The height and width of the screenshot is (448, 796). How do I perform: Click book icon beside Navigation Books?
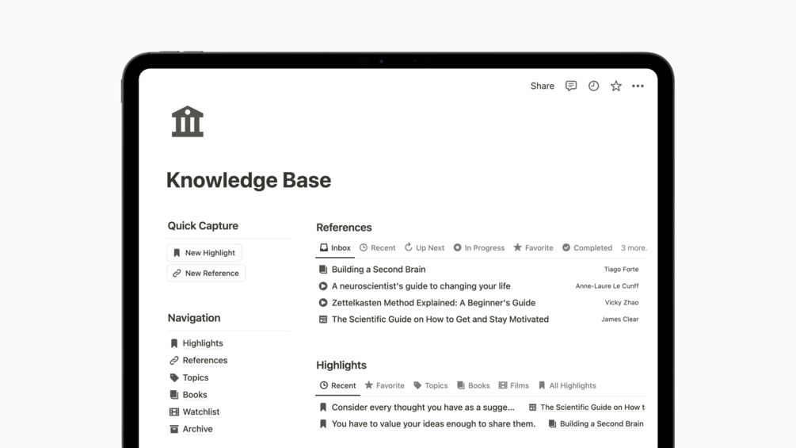point(174,395)
